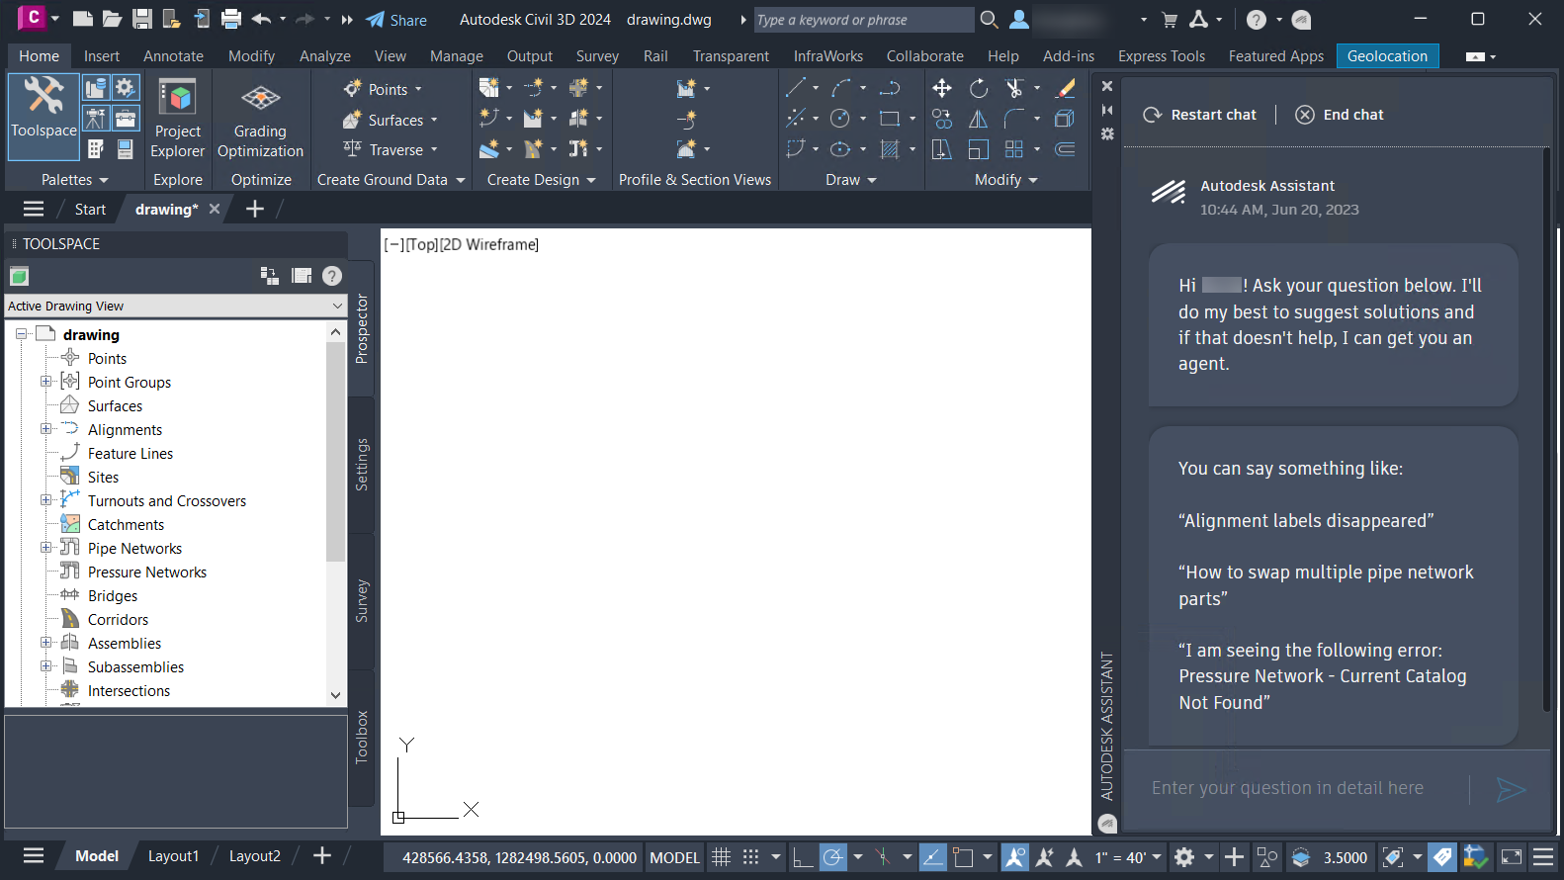Image resolution: width=1564 pixels, height=880 pixels.
Task: Switch to the Insert ribbon tab
Action: [x=102, y=56]
